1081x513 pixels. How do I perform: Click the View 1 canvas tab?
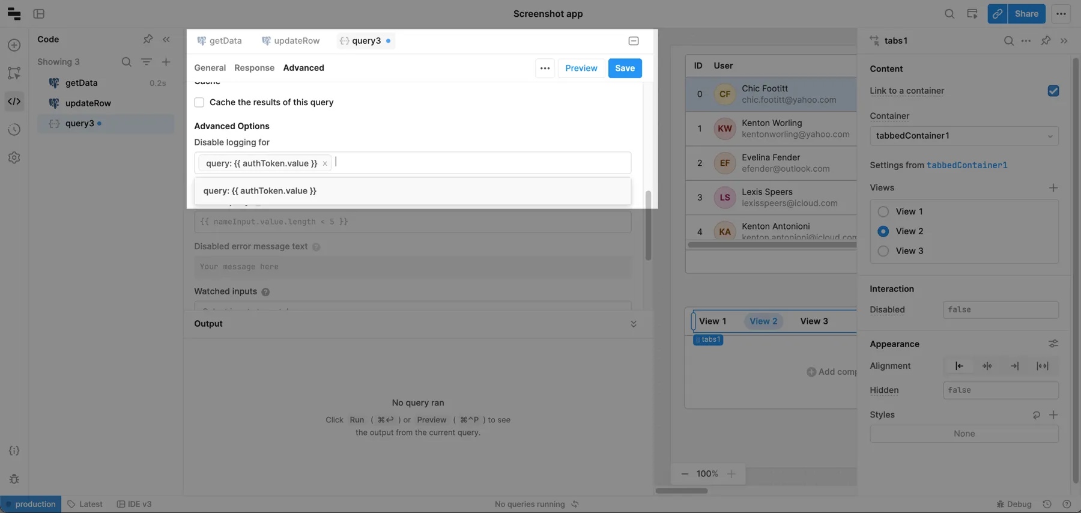(x=712, y=321)
